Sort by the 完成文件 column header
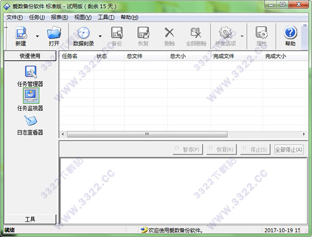Screen dimensions: 312x237 point(237,56)
